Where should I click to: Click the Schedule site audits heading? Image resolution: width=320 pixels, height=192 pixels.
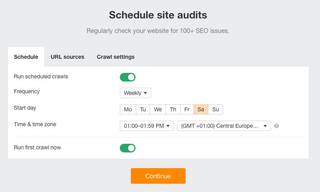click(x=158, y=15)
